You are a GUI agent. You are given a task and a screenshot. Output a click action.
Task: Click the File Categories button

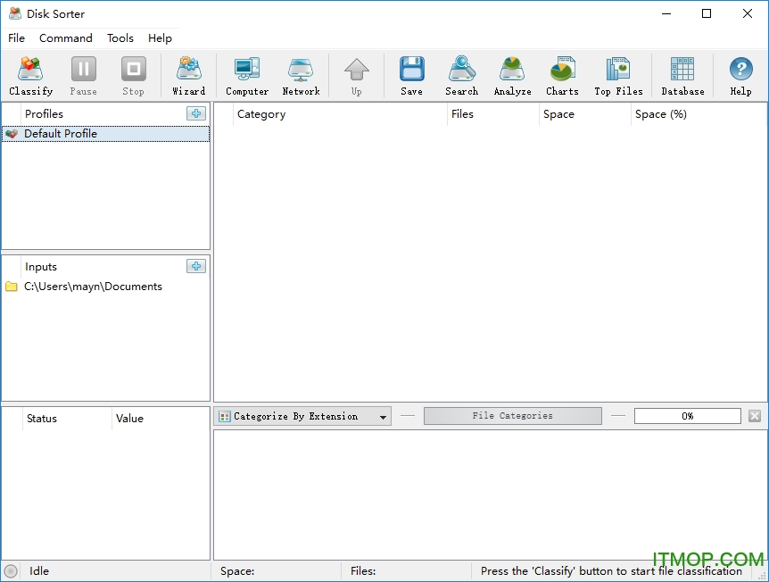pyautogui.click(x=512, y=416)
